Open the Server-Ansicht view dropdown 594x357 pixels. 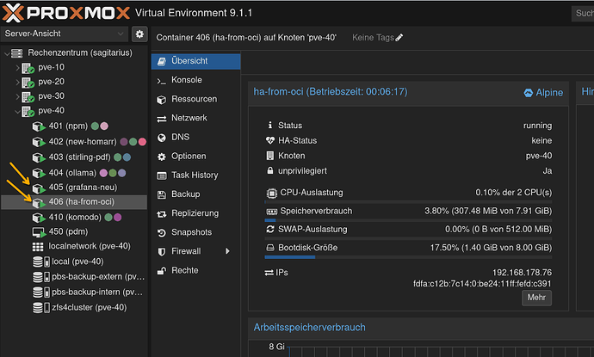[65, 34]
